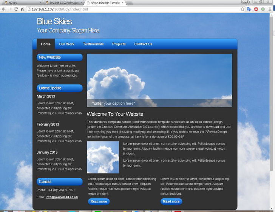
Task: Click the "Enter your caption here" caption
Action: (113, 104)
